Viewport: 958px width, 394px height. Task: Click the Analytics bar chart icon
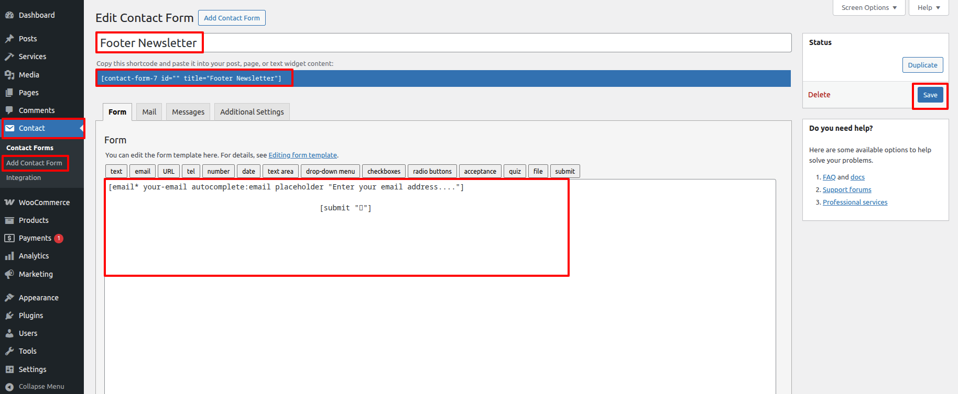[x=9, y=256]
